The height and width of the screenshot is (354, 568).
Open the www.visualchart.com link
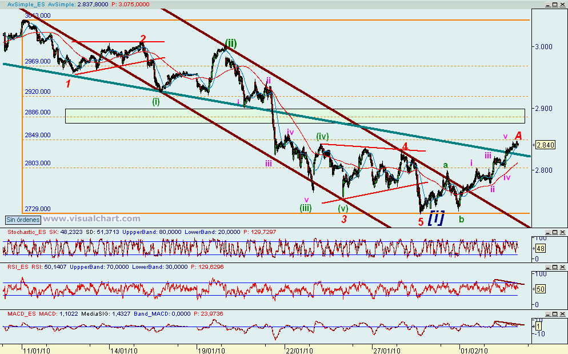(x=91, y=218)
